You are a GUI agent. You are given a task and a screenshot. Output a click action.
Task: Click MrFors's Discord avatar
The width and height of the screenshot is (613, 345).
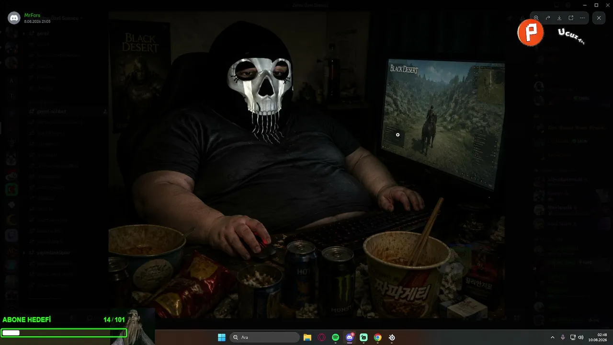click(14, 18)
